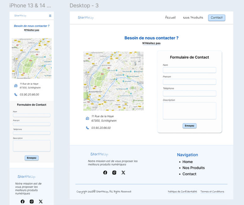Click Envoyez button in the iPhone form
Screen dimensions: 244x205
[x=32, y=158]
